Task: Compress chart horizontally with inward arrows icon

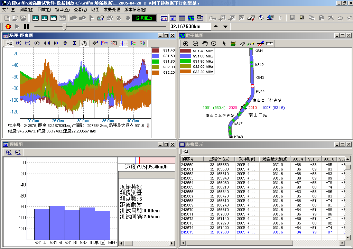Action: (x=56, y=43)
